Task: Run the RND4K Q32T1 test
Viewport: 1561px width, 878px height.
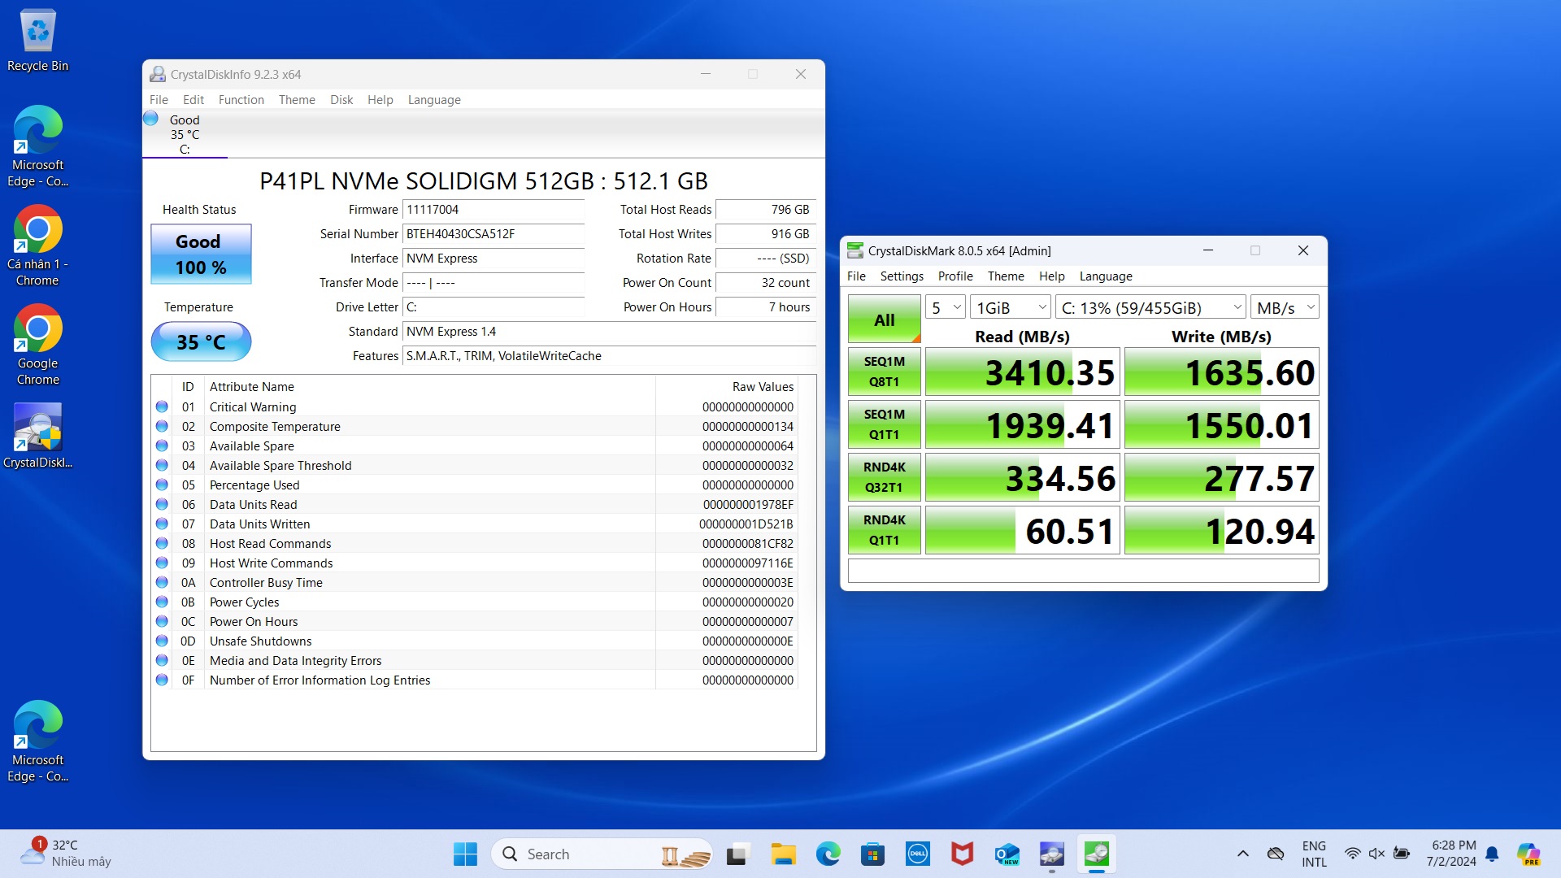Action: [x=885, y=477]
